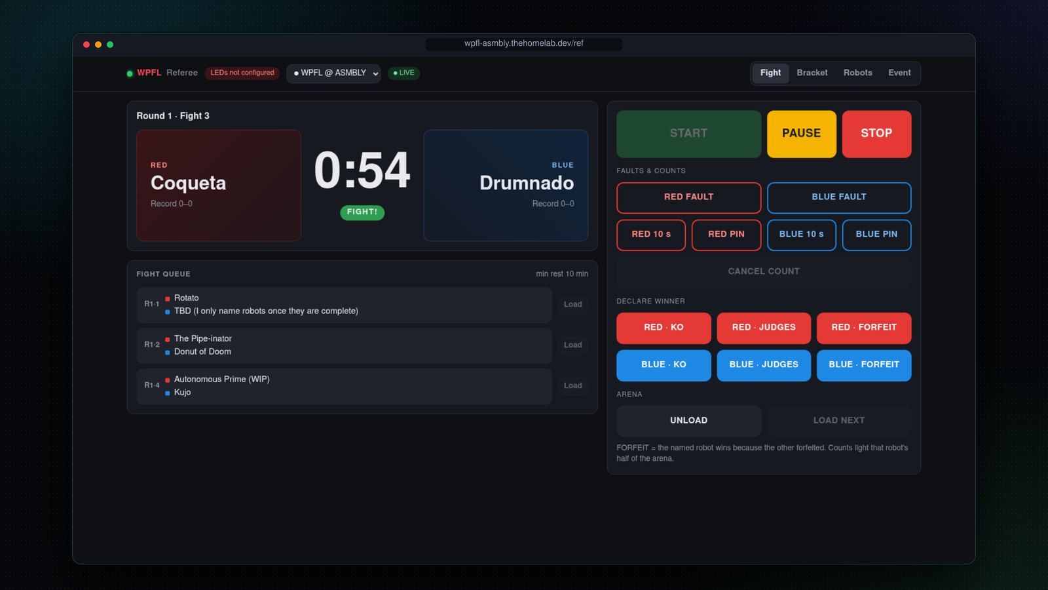The height and width of the screenshot is (590, 1048).
Task: Record a BLUE FAULT
Action: (839, 197)
